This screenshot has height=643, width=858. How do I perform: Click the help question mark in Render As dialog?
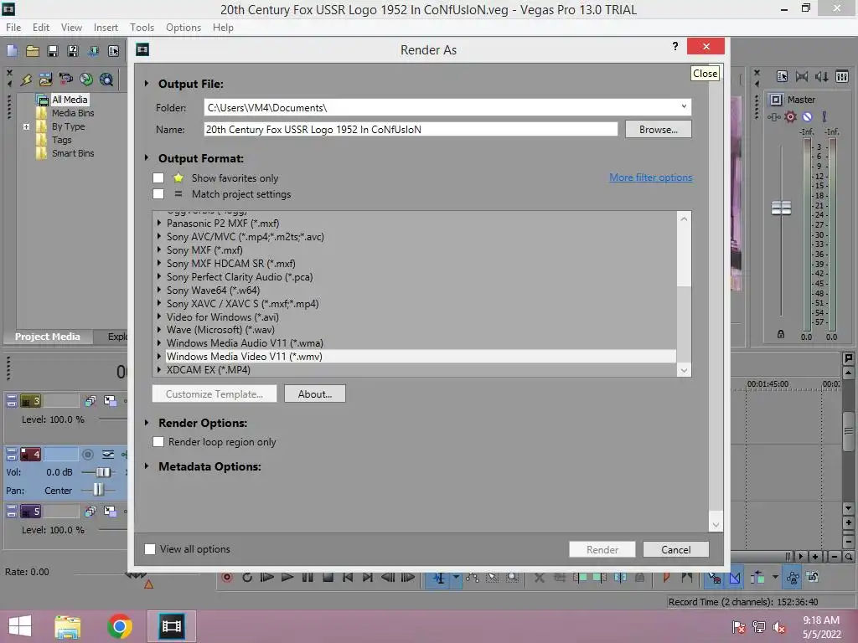(x=675, y=46)
